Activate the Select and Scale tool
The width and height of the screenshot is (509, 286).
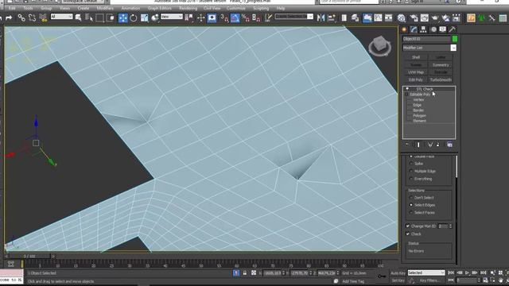(145, 17)
